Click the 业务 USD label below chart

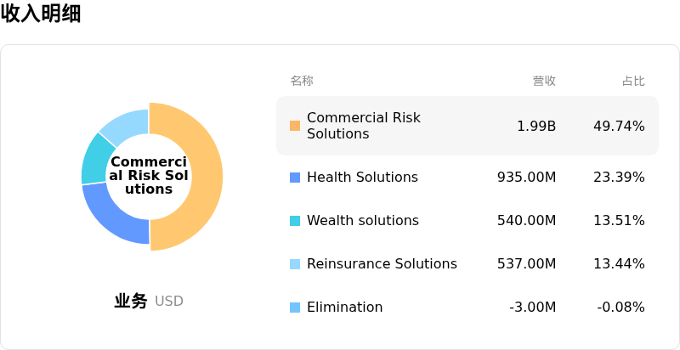(149, 302)
